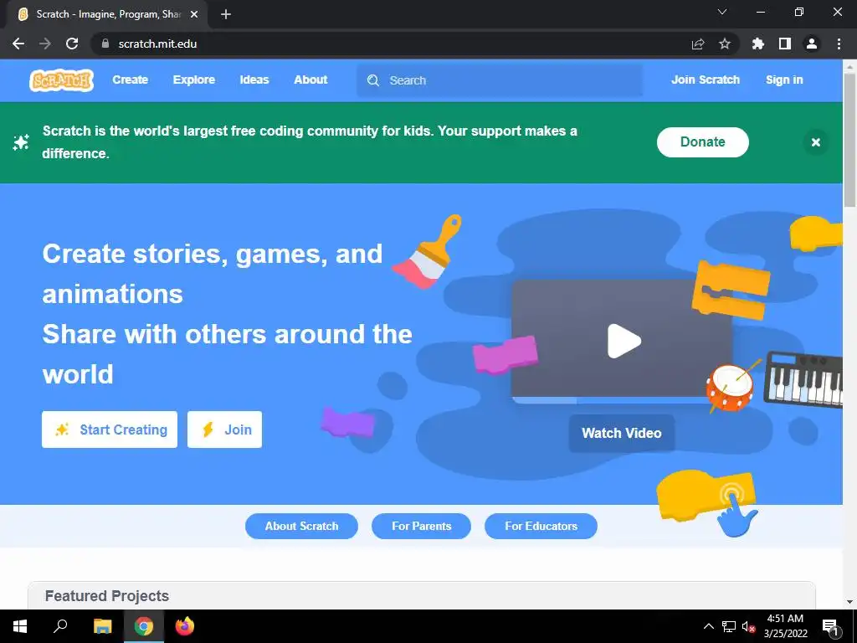Click the search magnifier icon in Scratch

click(373, 80)
